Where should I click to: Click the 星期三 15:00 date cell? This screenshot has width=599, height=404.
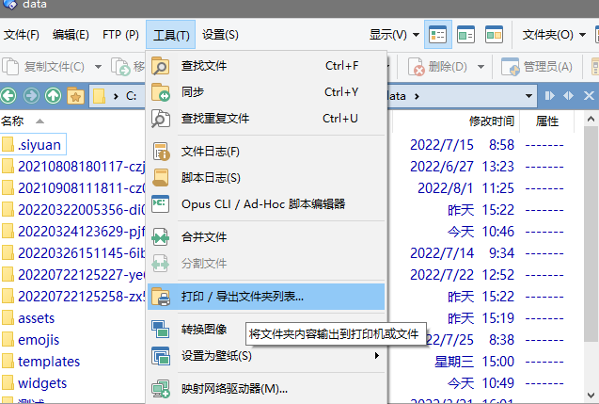(x=475, y=362)
